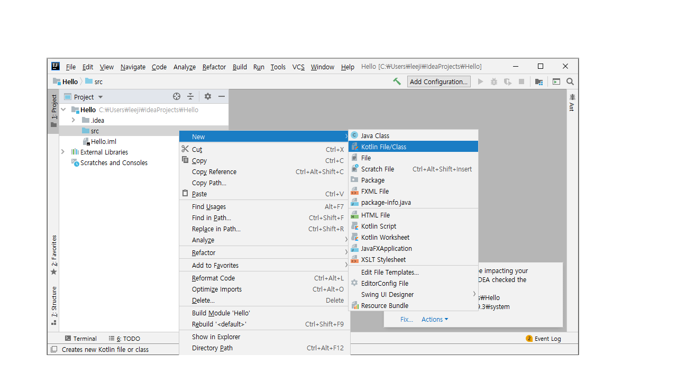677x381 pixels.
Task: Click the Collapse All icon in Project panel
Action: pyautogui.click(x=190, y=96)
